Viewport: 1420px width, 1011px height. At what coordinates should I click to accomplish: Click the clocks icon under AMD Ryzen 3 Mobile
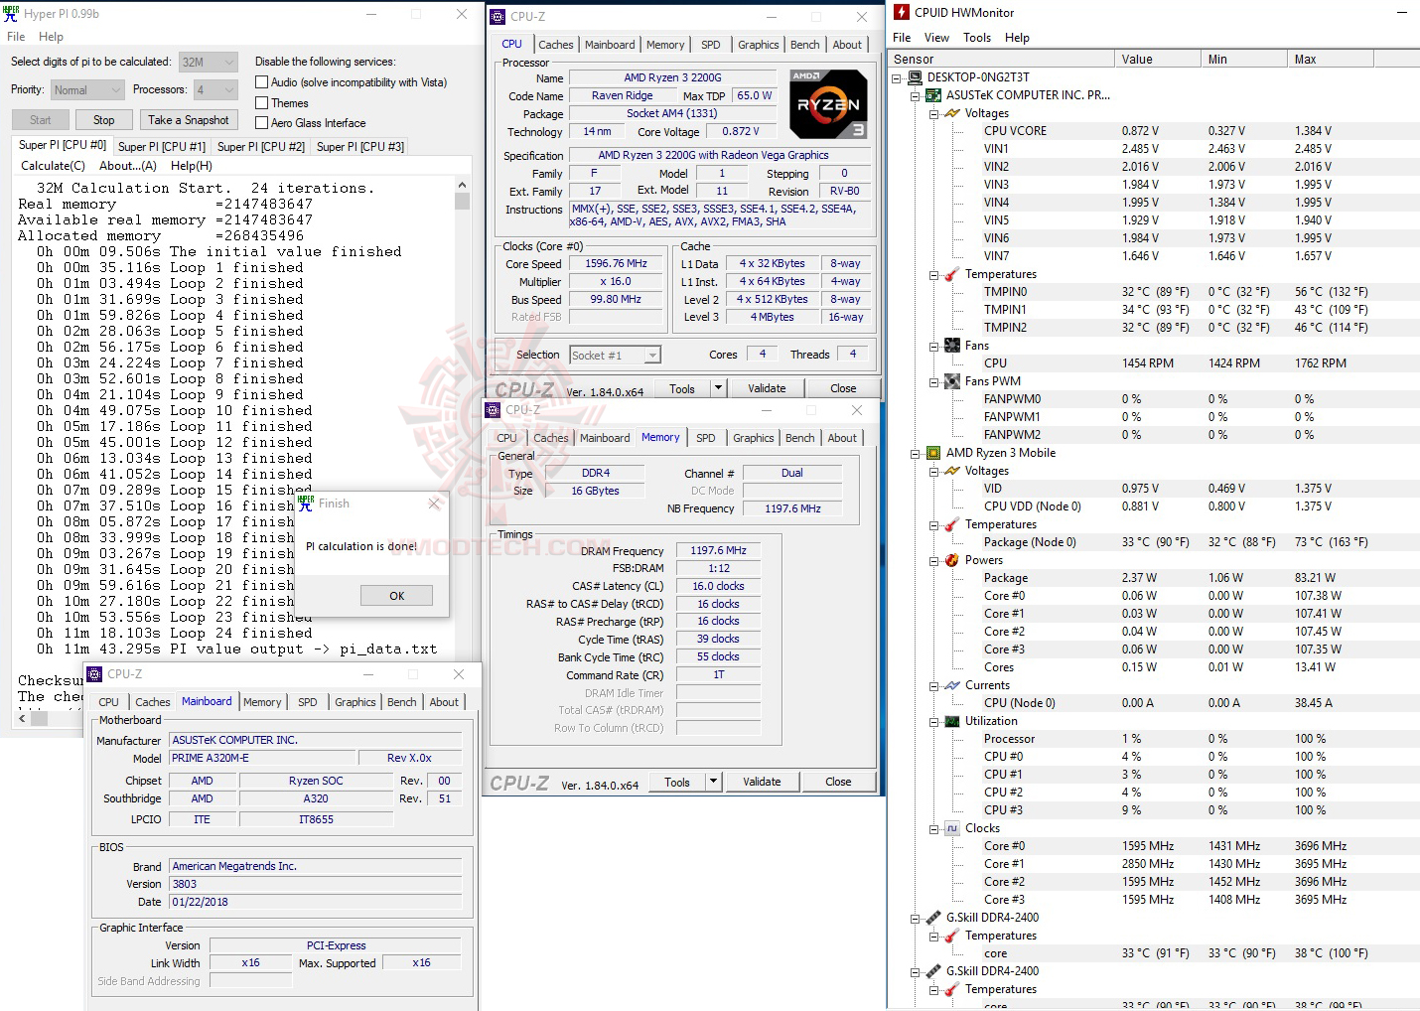click(x=950, y=827)
